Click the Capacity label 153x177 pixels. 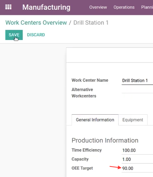click(80, 159)
